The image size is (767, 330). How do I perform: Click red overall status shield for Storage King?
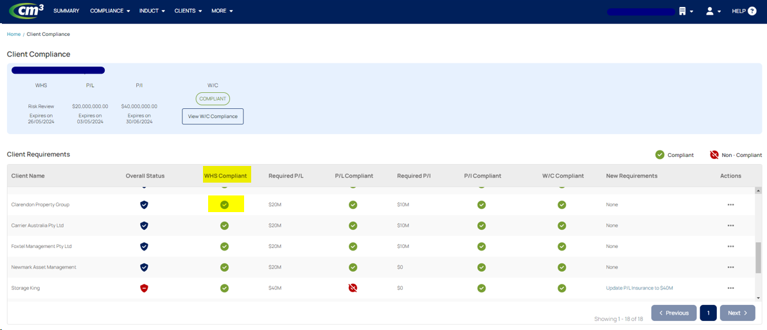coord(145,288)
